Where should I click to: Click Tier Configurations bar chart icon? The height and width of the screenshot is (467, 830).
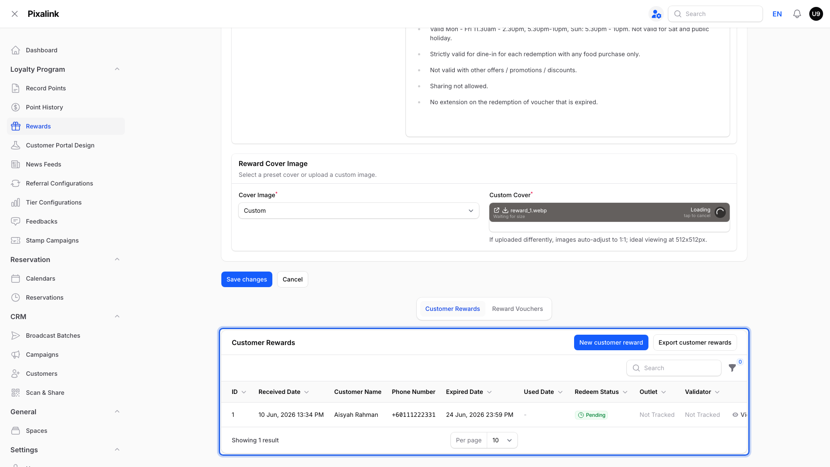[16, 202]
